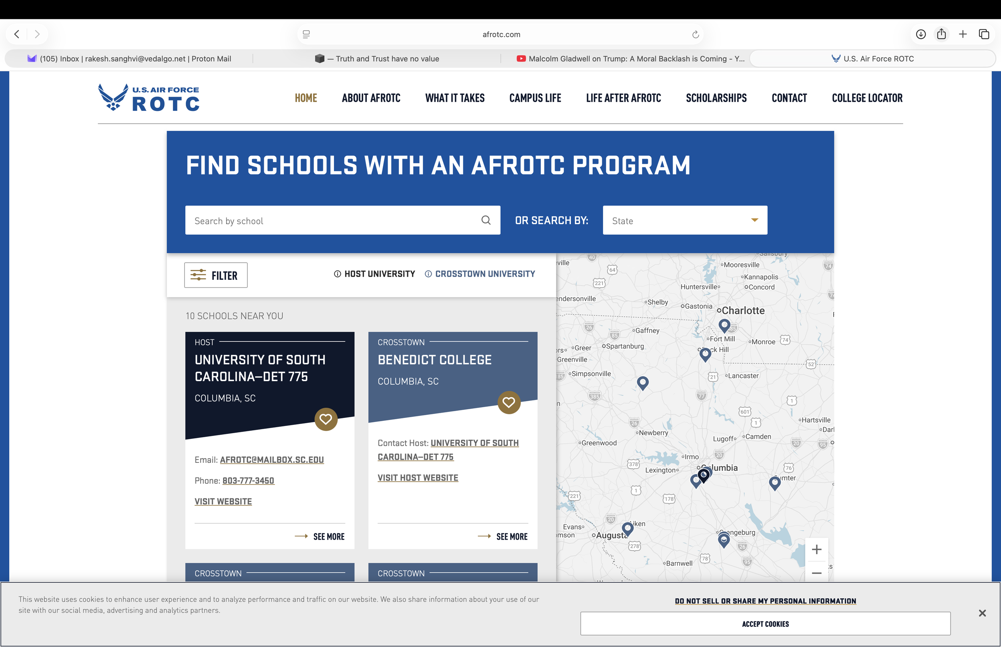Zoom out on the map with minus

[816, 573]
